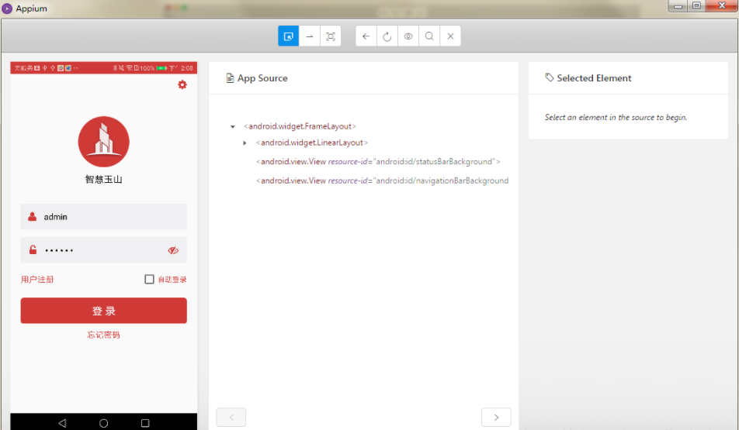The width and height of the screenshot is (739, 430).
Task: Refresh source and screenshot
Action: pyautogui.click(x=387, y=36)
